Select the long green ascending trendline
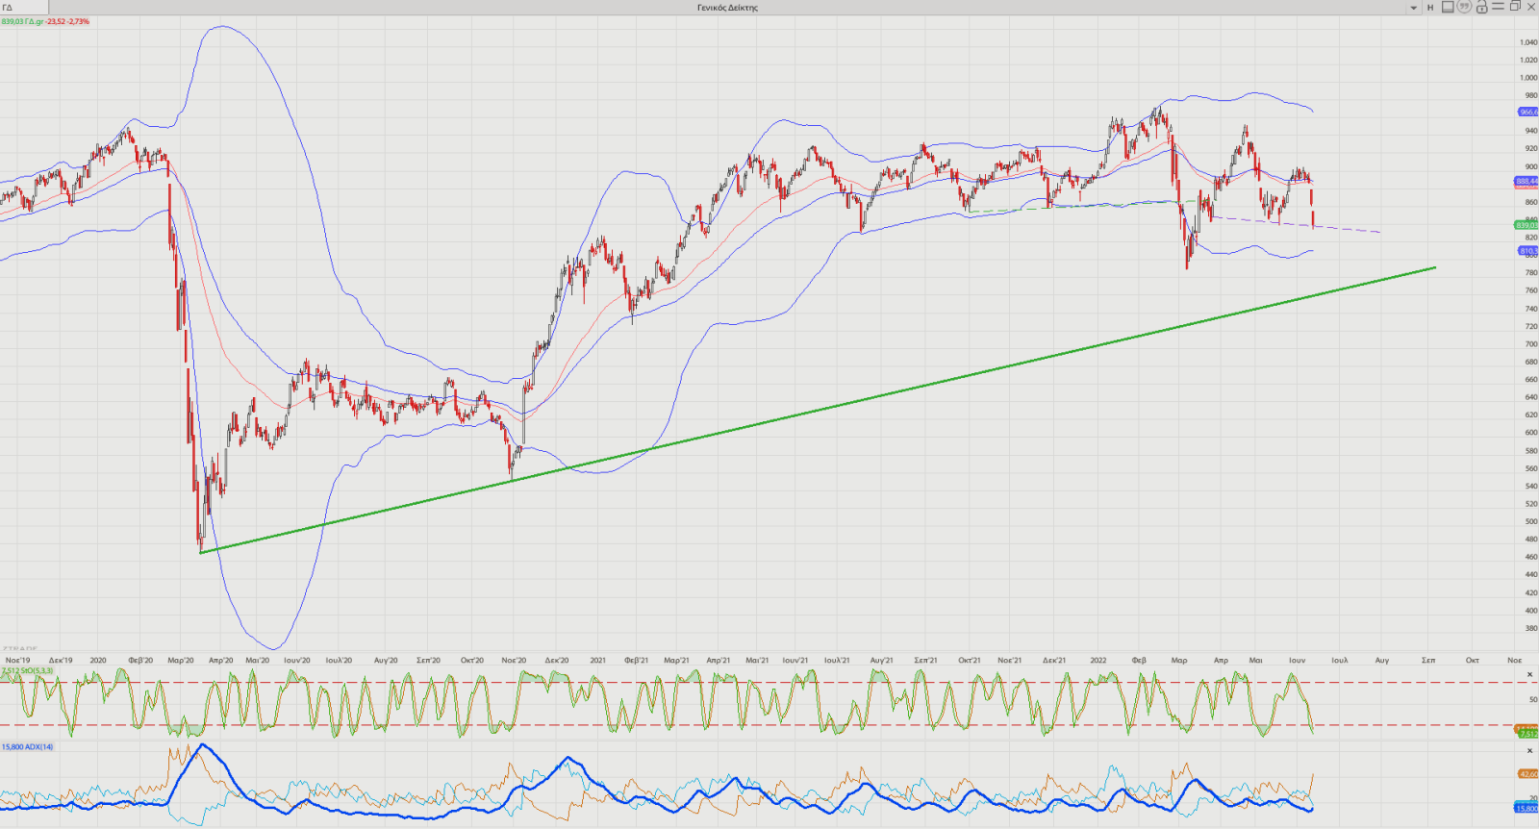1539x829 pixels. 818,410
